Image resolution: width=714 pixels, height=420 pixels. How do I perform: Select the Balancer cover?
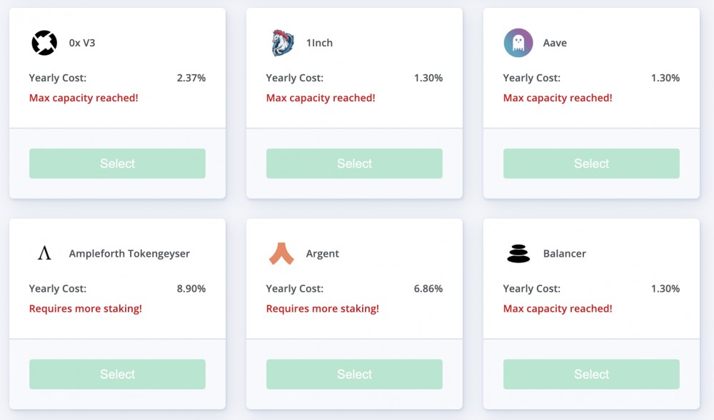591,374
